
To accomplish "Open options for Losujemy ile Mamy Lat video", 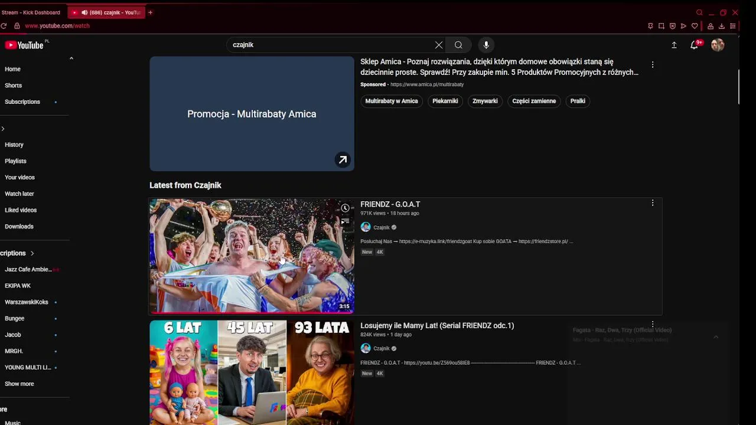I will (653, 325).
